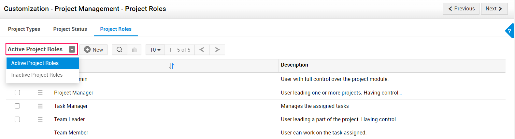Choose Inactive Project Roles from the list

click(37, 75)
